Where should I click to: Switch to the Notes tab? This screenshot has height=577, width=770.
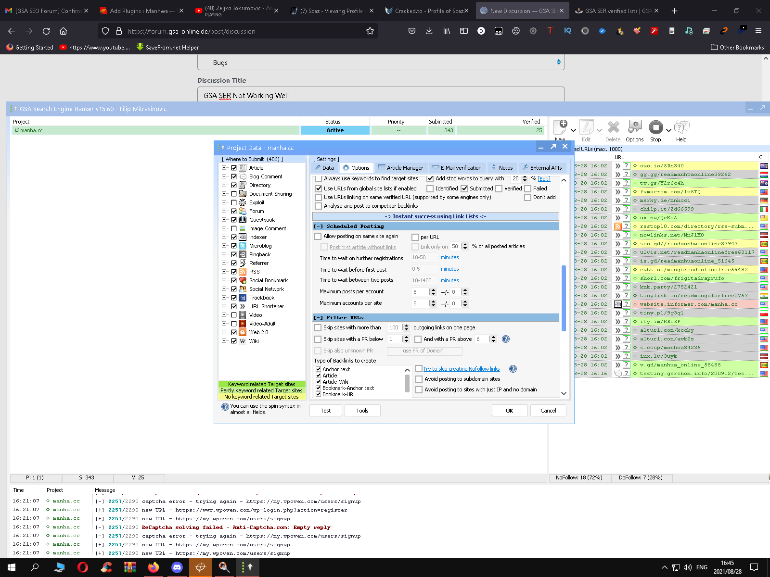coord(501,168)
